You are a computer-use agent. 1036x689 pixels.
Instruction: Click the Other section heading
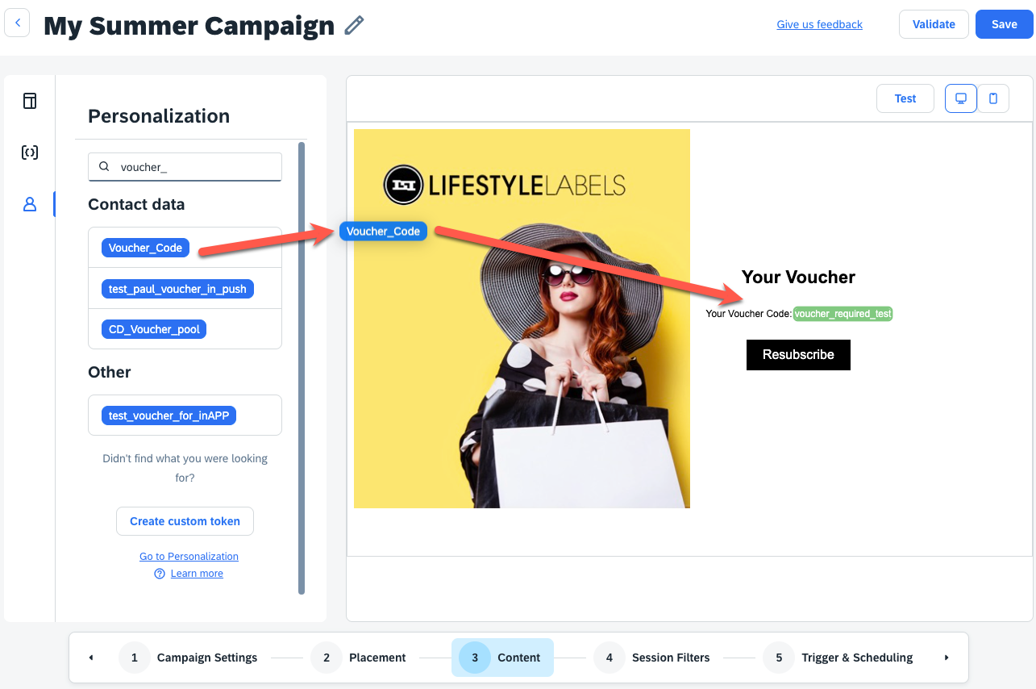(109, 372)
